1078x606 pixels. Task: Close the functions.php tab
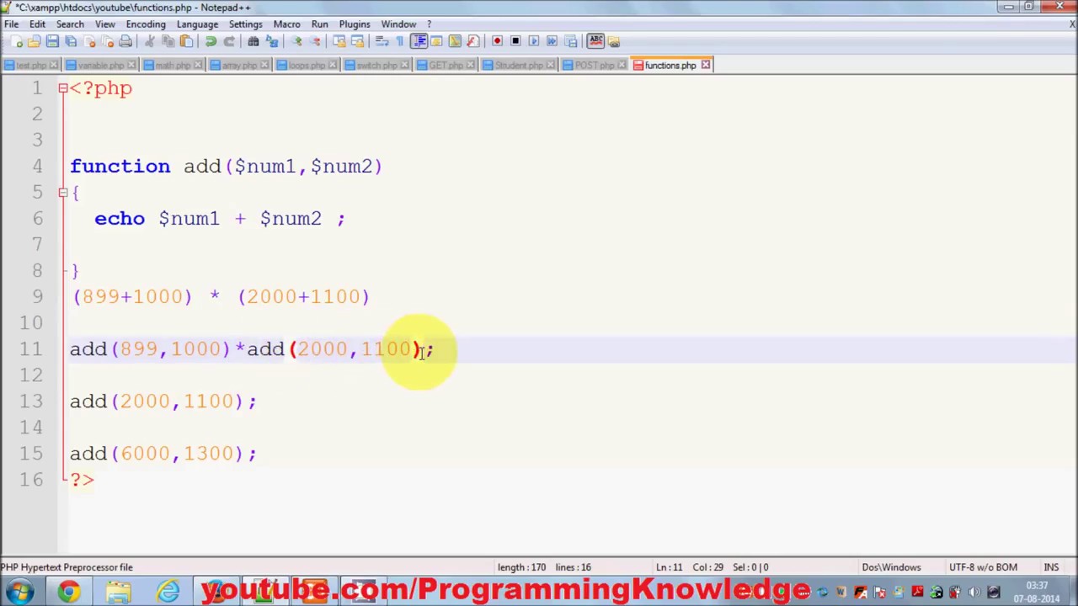706,65
